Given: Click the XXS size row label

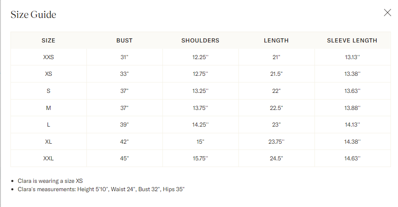Looking at the screenshot, I should click(48, 57).
